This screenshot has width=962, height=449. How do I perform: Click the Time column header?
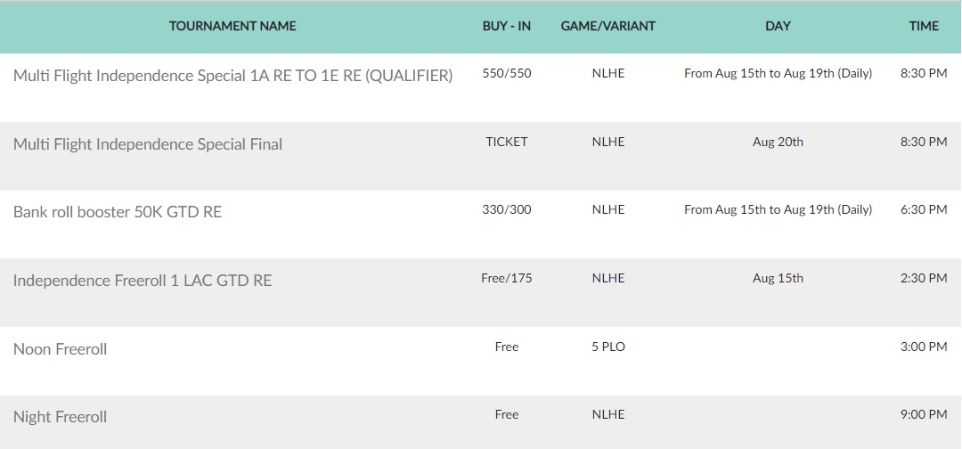click(x=924, y=27)
